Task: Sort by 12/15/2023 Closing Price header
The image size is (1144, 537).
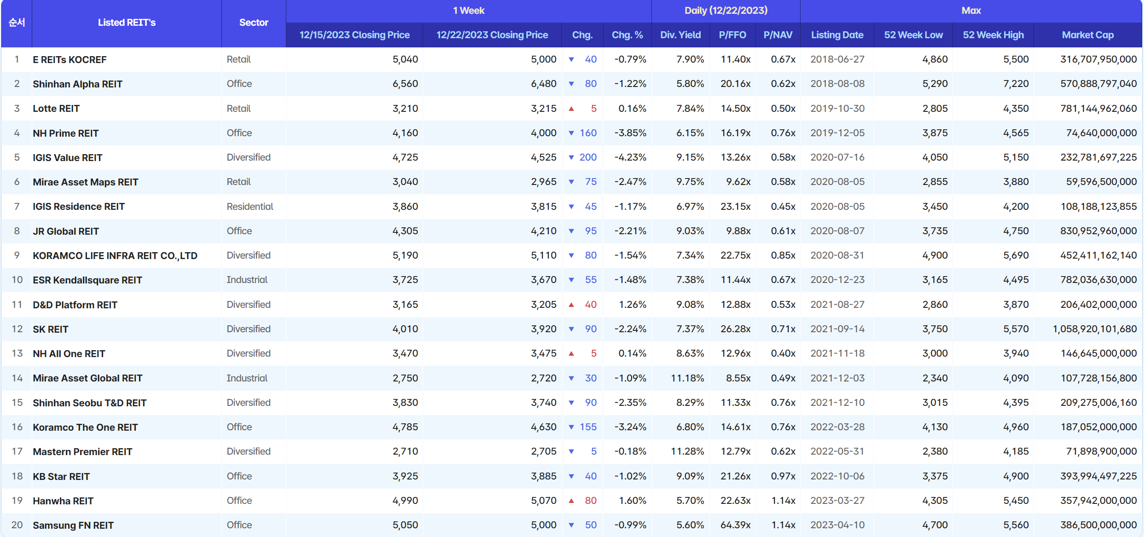Action: pos(354,35)
